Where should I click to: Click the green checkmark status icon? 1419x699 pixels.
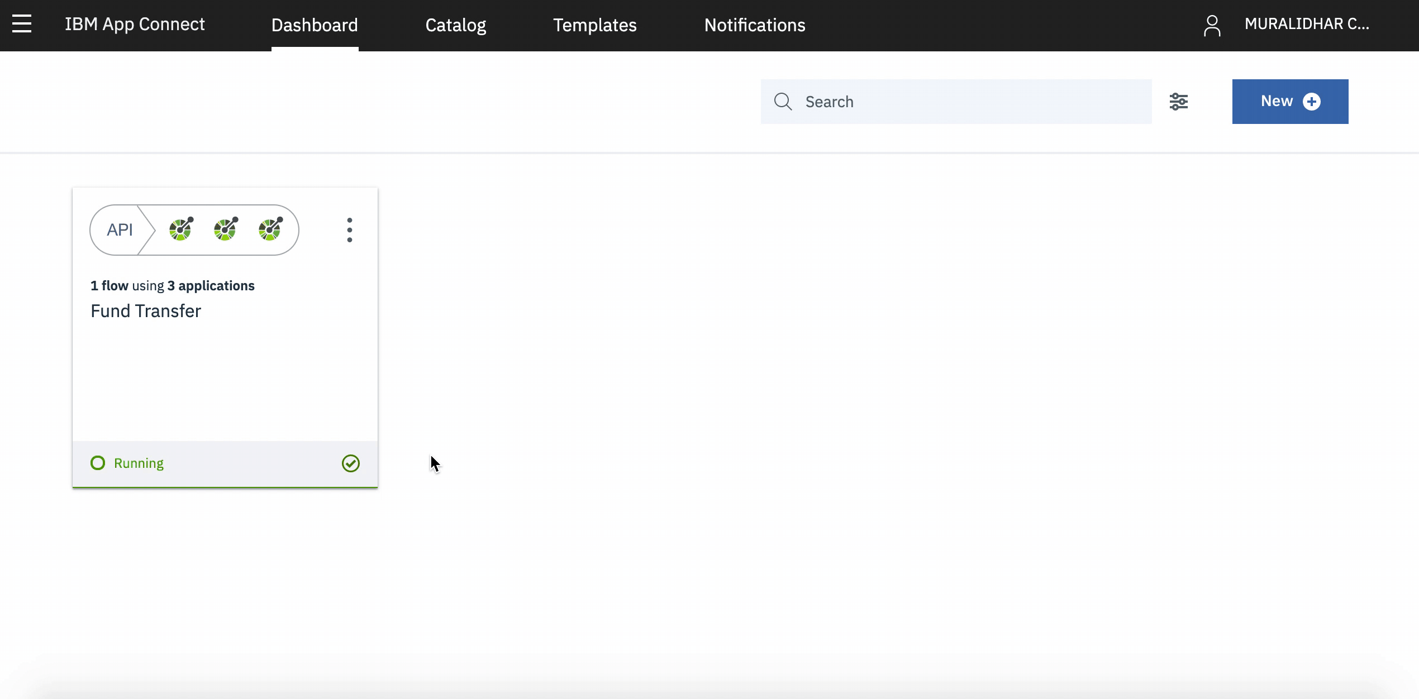[351, 463]
